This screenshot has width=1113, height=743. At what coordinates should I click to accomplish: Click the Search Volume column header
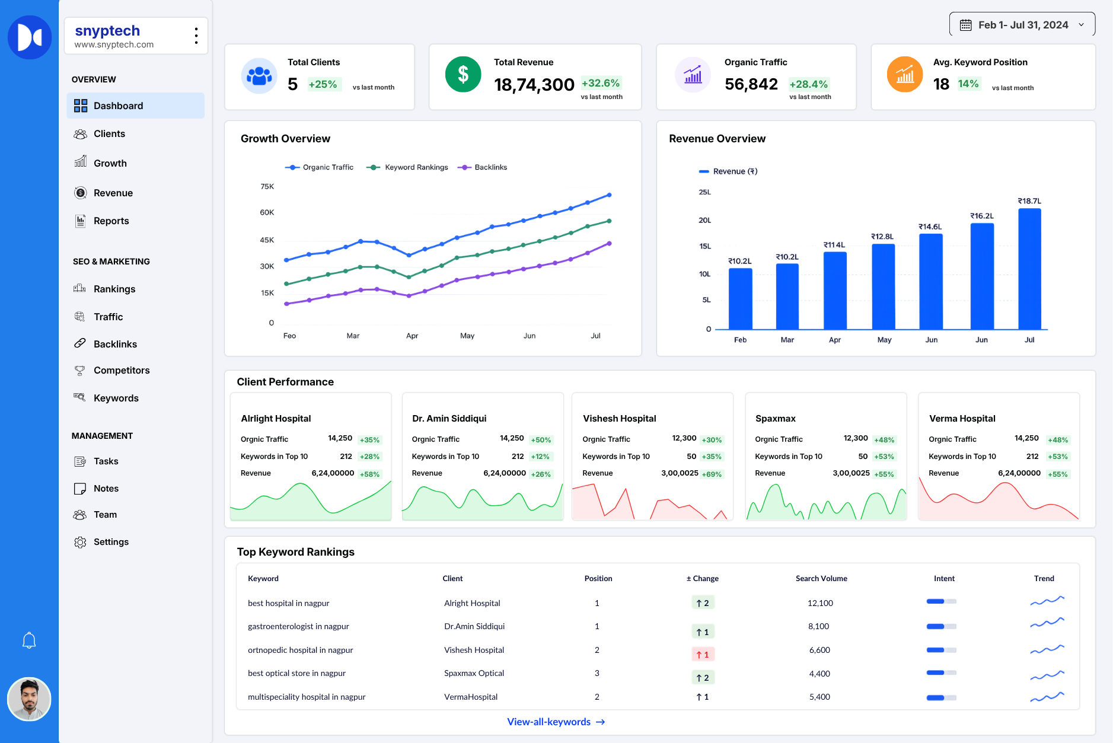(821, 578)
